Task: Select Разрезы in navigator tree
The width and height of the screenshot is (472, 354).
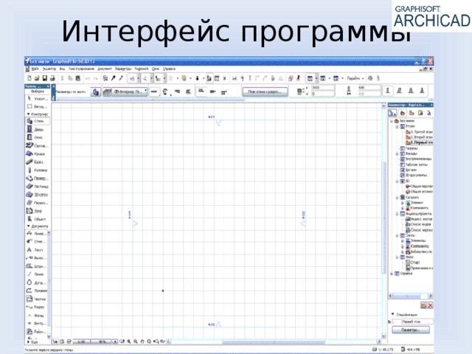Action: [x=409, y=148]
